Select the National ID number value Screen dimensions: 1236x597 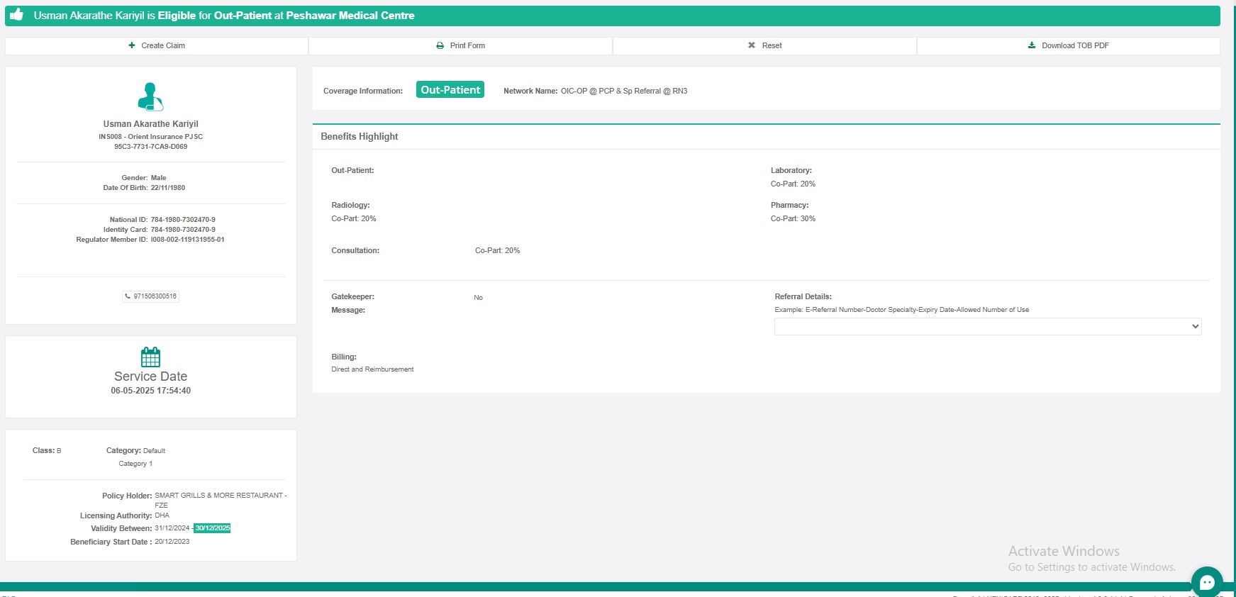point(183,220)
